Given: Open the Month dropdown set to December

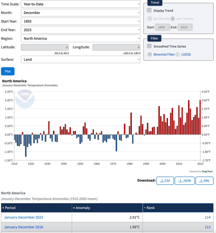Looking at the screenshot, I should click(81, 13).
